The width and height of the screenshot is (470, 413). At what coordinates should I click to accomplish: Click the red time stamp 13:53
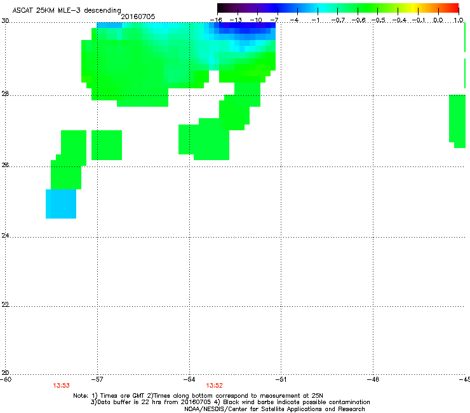[x=62, y=386]
